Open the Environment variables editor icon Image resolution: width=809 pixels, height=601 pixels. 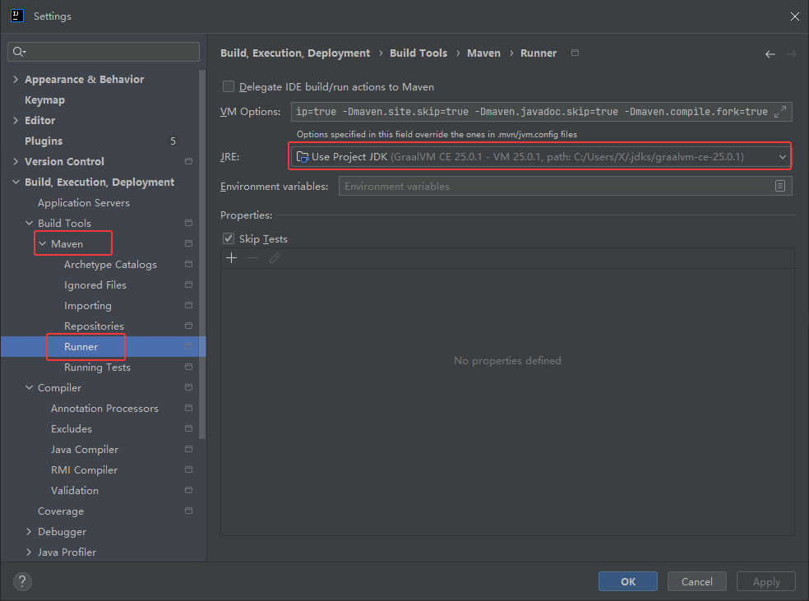[779, 185]
